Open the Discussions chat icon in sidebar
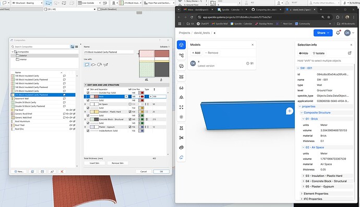The width and height of the screenshot is (360, 207). (x=182, y=66)
